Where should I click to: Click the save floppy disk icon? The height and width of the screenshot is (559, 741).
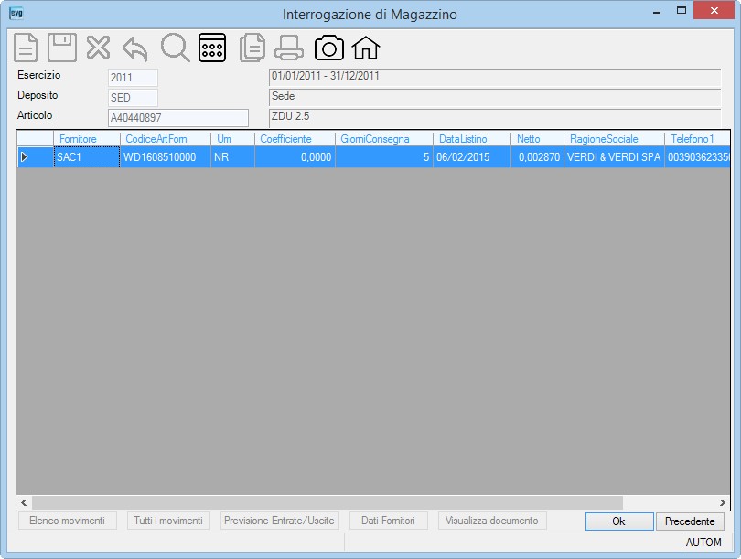(x=62, y=48)
